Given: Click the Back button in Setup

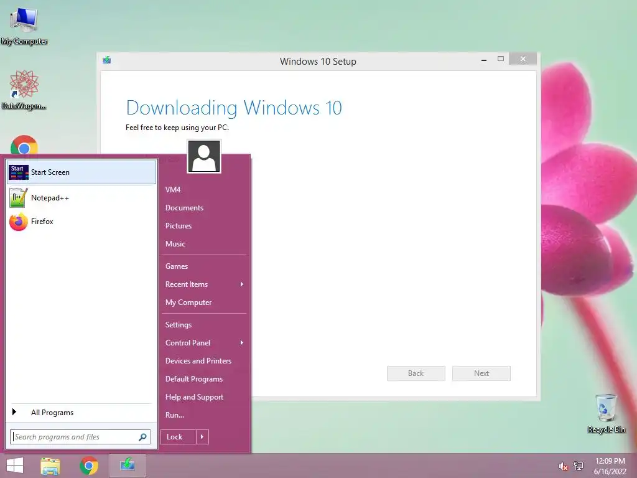Looking at the screenshot, I should [416, 373].
